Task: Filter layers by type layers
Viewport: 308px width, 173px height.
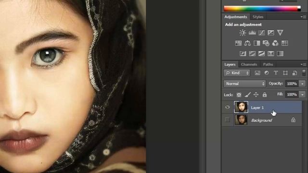Action: tap(276, 73)
